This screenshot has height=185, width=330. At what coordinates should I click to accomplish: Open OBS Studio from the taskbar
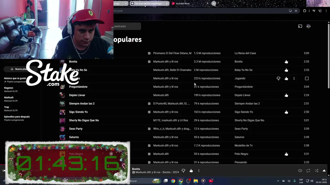pyautogui.click(x=188, y=181)
